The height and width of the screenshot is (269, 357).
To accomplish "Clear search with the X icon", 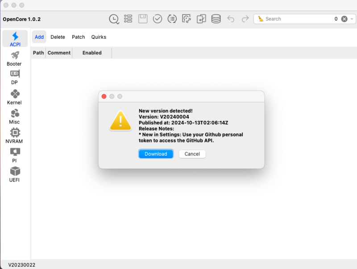I will [344, 19].
